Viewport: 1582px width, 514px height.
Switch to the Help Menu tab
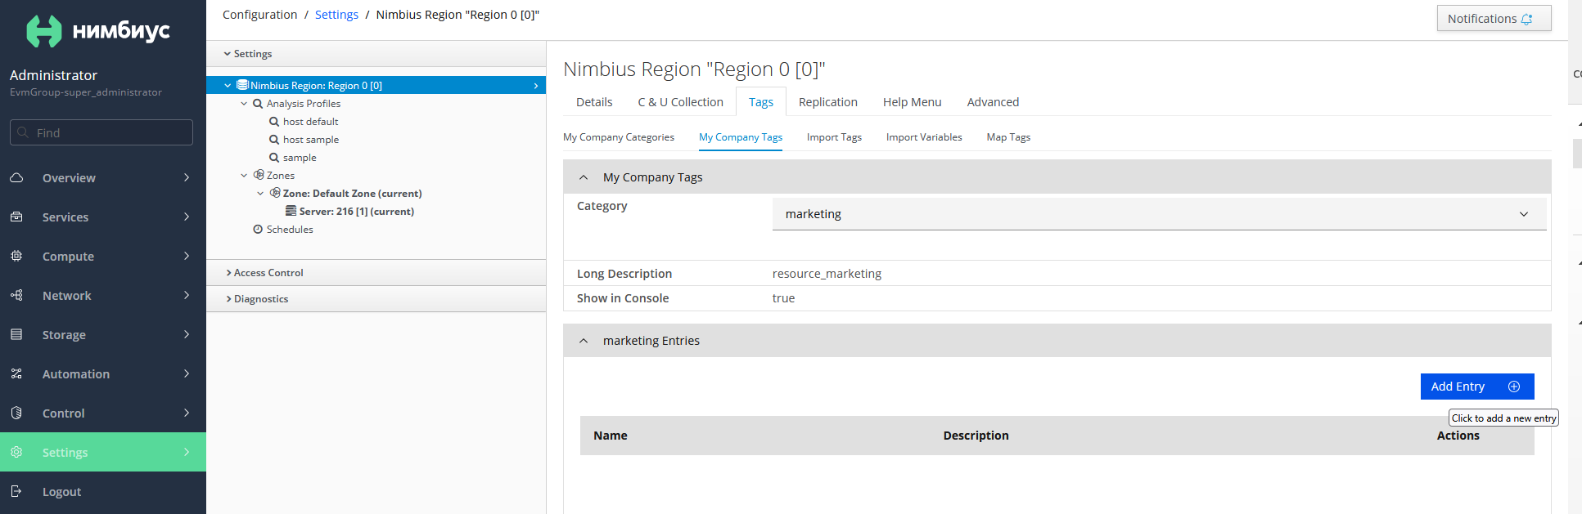click(x=913, y=102)
